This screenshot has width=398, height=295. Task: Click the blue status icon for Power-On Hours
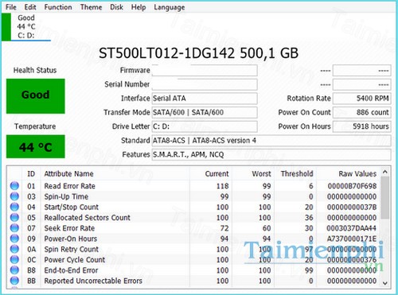[x=14, y=239]
